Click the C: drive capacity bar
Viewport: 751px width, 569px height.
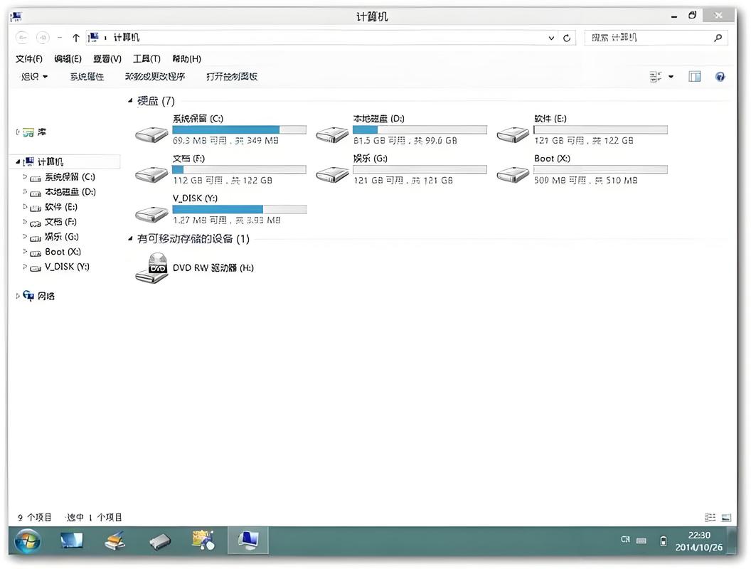(x=240, y=129)
